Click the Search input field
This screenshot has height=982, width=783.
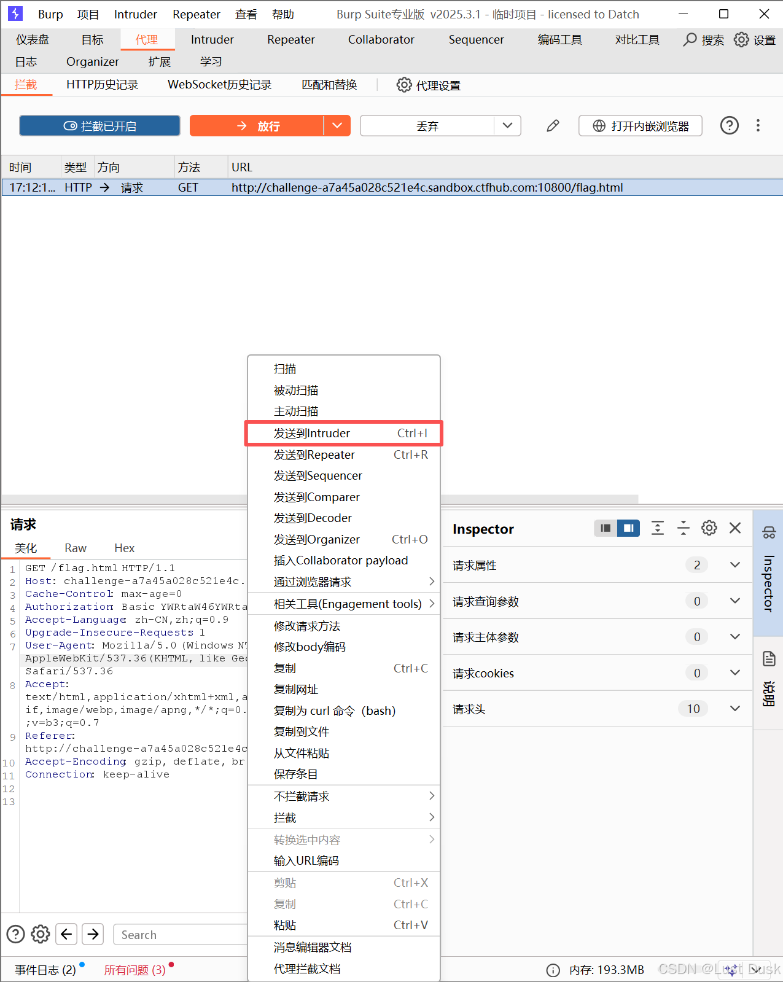point(181,935)
